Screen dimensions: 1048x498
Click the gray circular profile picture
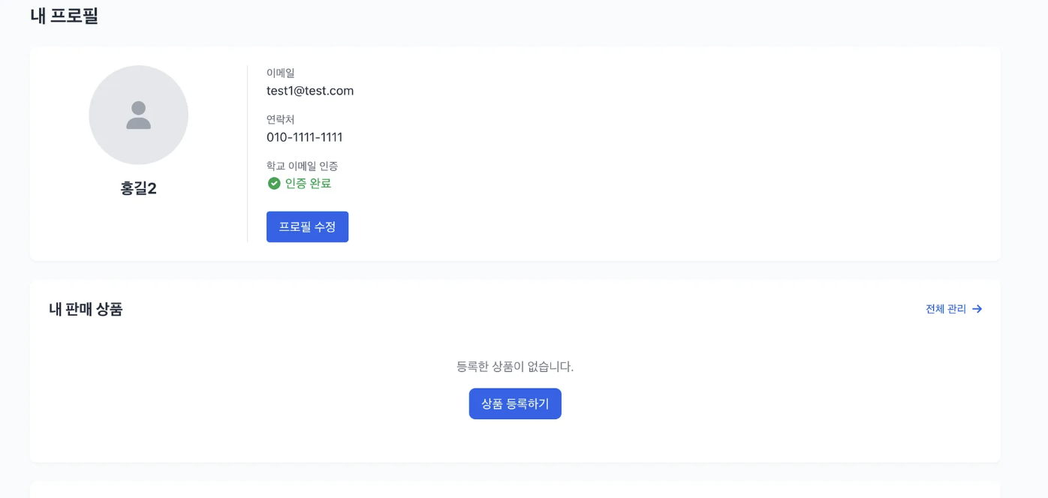(x=139, y=115)
